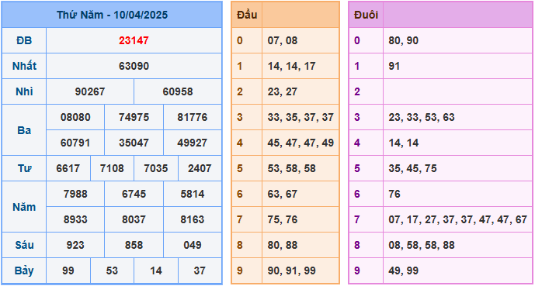This screenshot has height=286, width=535.
Task: Select the Bảy prize number 53
Action: 112,270
